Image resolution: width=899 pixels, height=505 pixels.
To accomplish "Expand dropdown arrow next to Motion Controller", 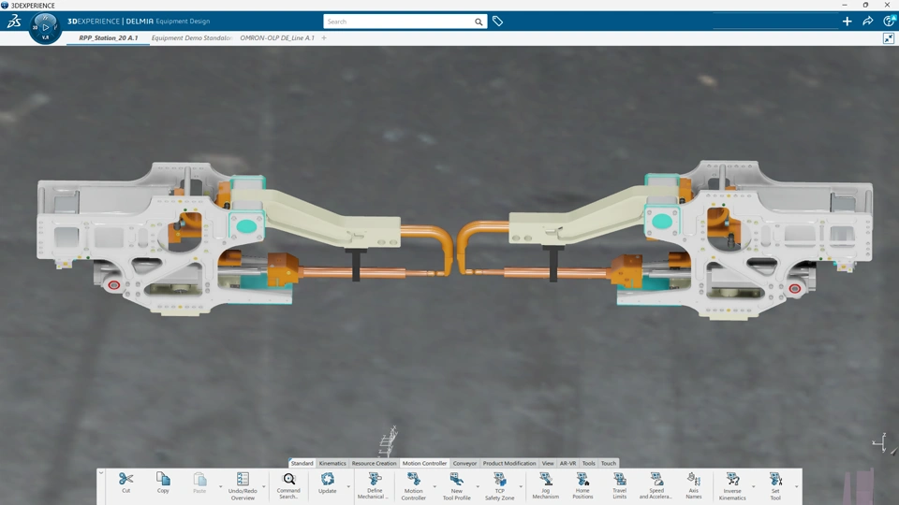I will [x=435, y=486].
